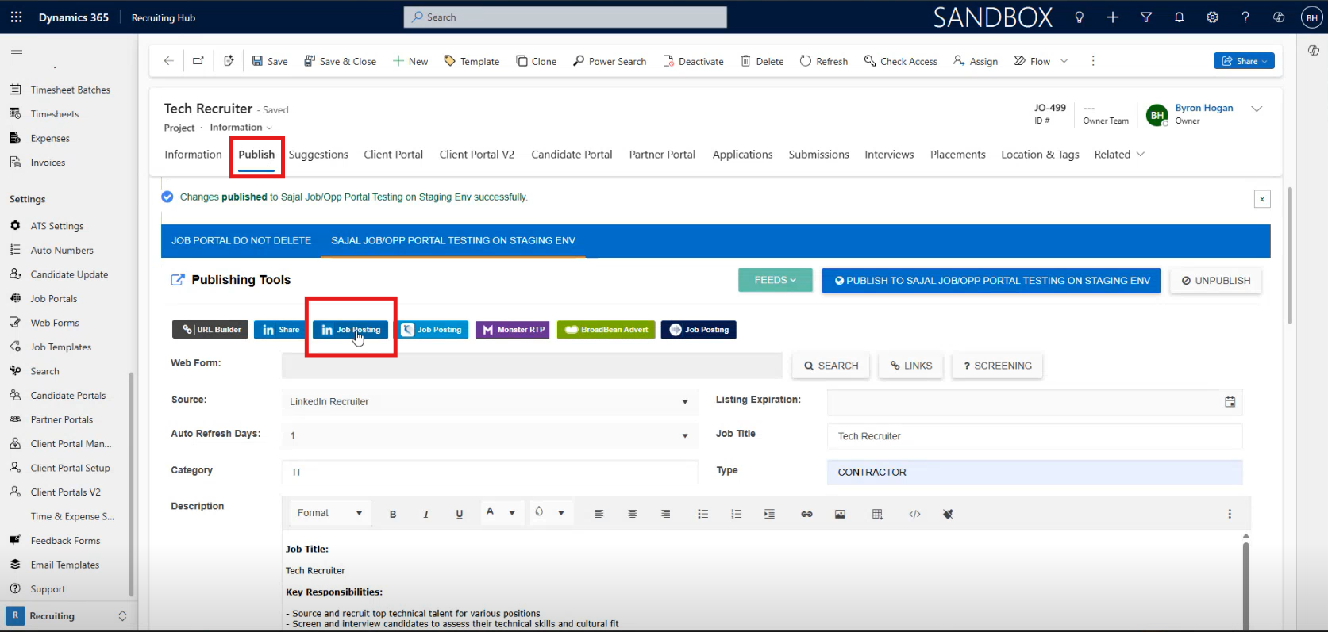Open the Listing Expiration calendar icon

pos(1230,402)
